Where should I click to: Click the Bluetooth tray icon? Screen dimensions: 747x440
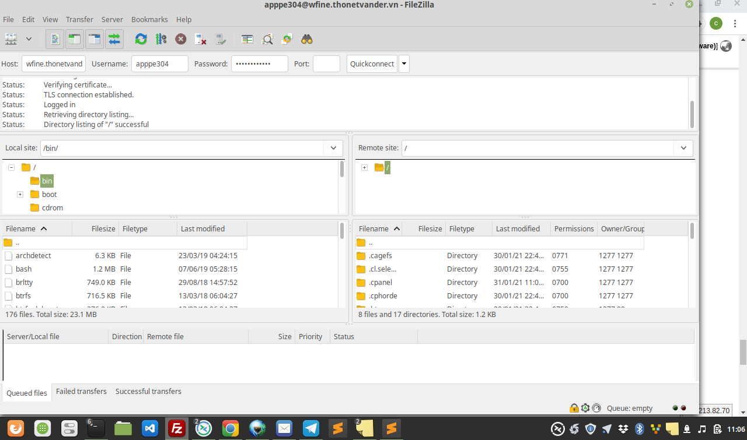639,429
